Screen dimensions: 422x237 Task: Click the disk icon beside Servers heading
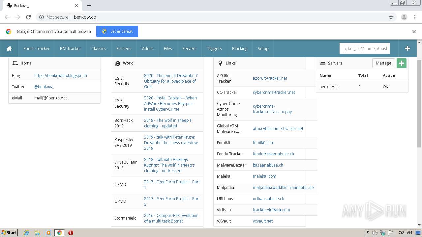tap(323, 63)
